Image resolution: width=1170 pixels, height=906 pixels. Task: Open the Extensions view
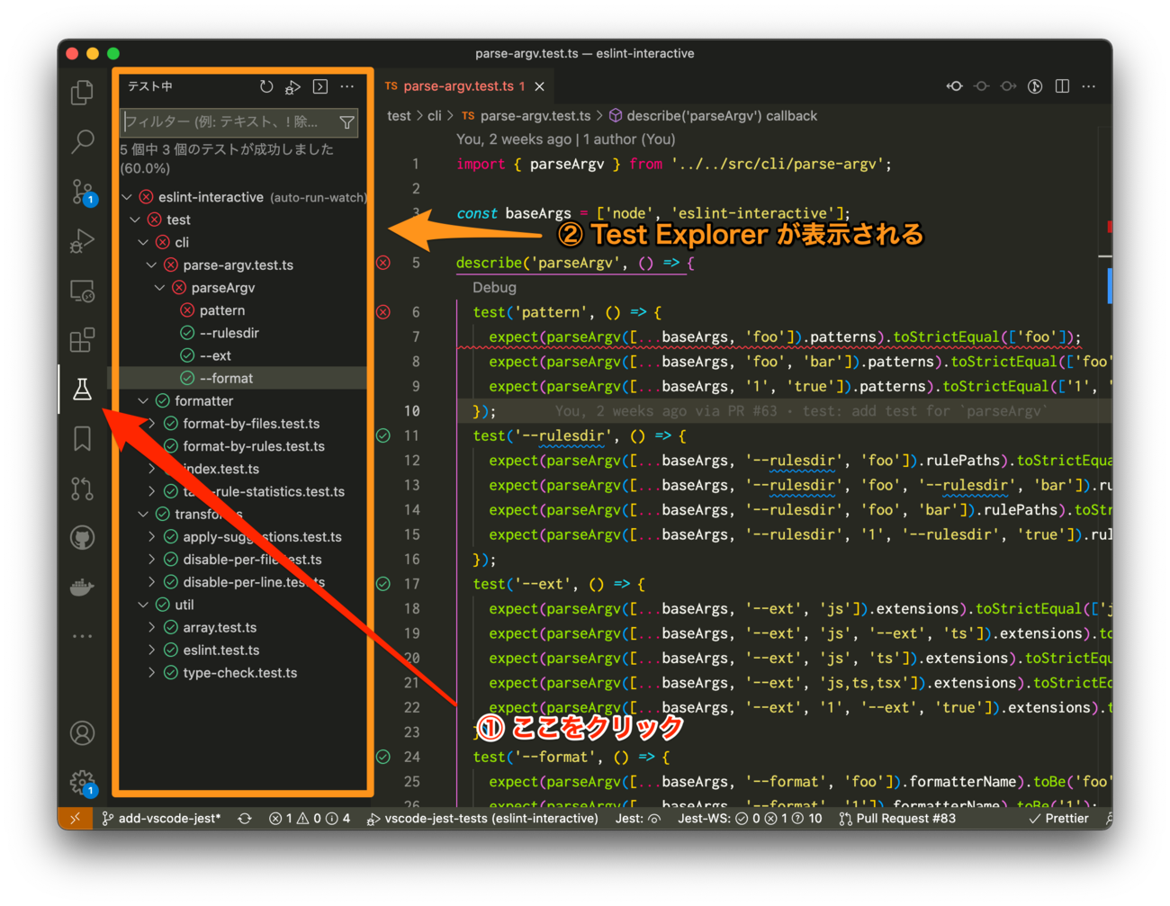[82, 340]
